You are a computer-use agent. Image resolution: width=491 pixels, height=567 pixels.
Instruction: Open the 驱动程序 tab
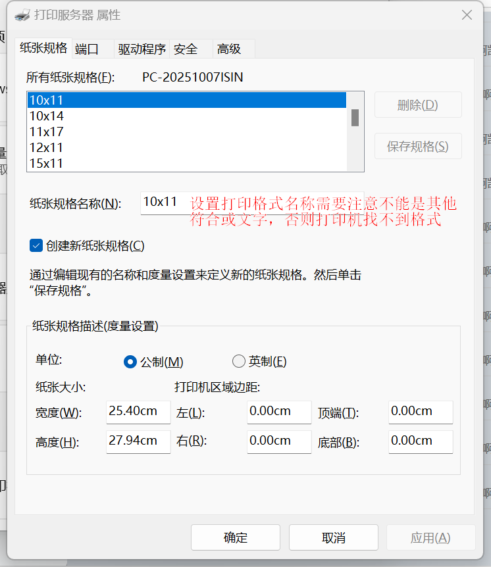pyautogui.click(x=142, y=49)
